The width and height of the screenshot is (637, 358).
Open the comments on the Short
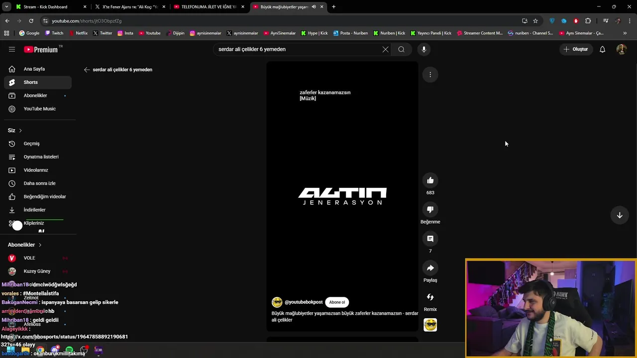tap(430, 239)
